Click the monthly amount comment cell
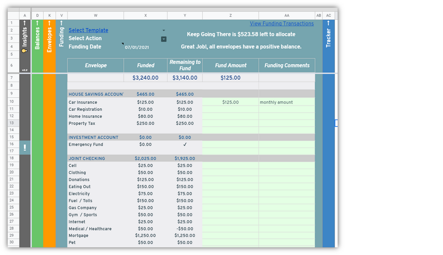Screen dimensions: 443x255 (287, 102)
